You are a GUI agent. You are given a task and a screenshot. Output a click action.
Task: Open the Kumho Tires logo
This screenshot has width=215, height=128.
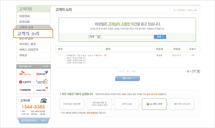click(x=41, y=89)
